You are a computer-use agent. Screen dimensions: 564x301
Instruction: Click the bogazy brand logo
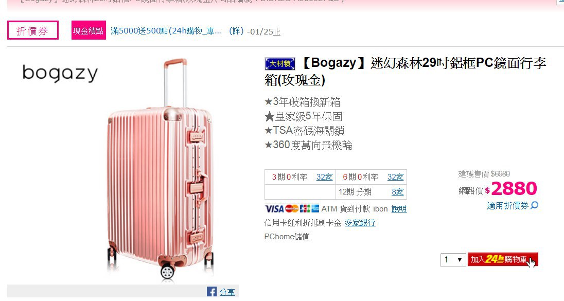click(60, 74)
